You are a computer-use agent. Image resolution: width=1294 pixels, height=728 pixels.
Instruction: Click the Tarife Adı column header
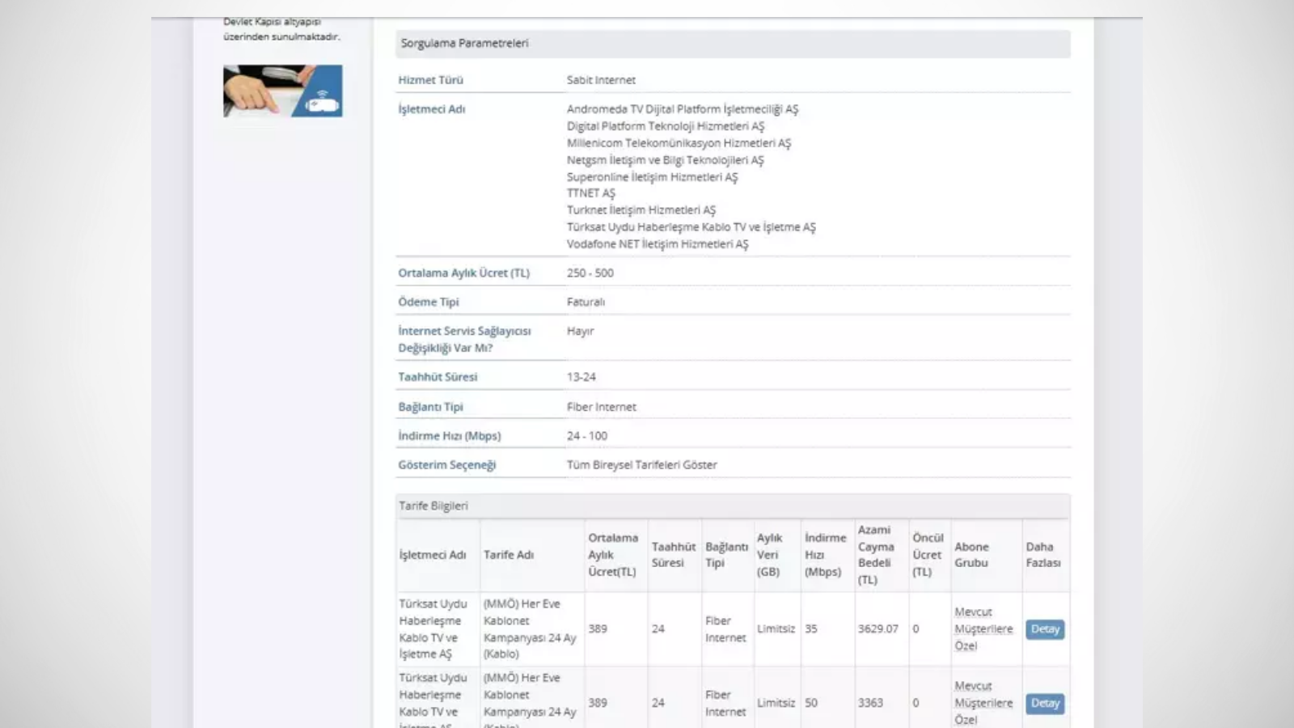(x=509, y=555)
